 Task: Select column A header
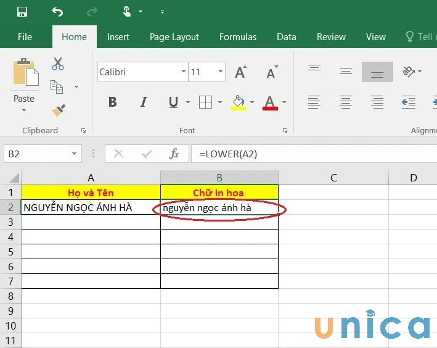[91, 178]
